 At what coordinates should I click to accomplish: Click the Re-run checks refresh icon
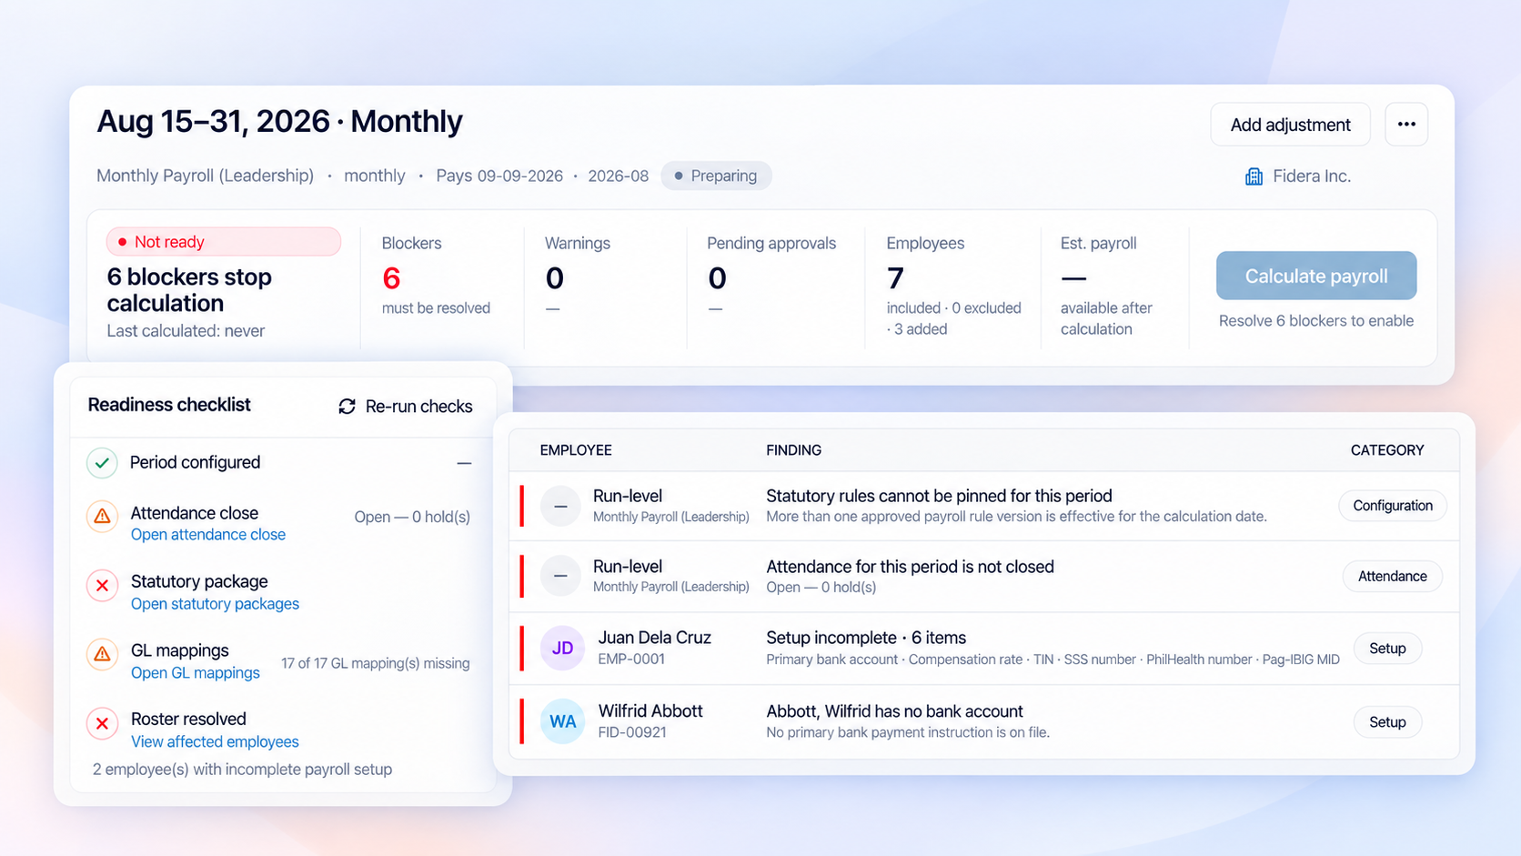pos(347,407)
